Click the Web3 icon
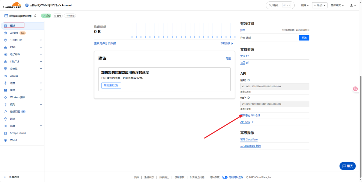 [x=6, y=140]
